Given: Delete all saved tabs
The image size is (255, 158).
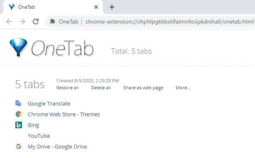Looking at the screenshot, I should coord(101,88).
